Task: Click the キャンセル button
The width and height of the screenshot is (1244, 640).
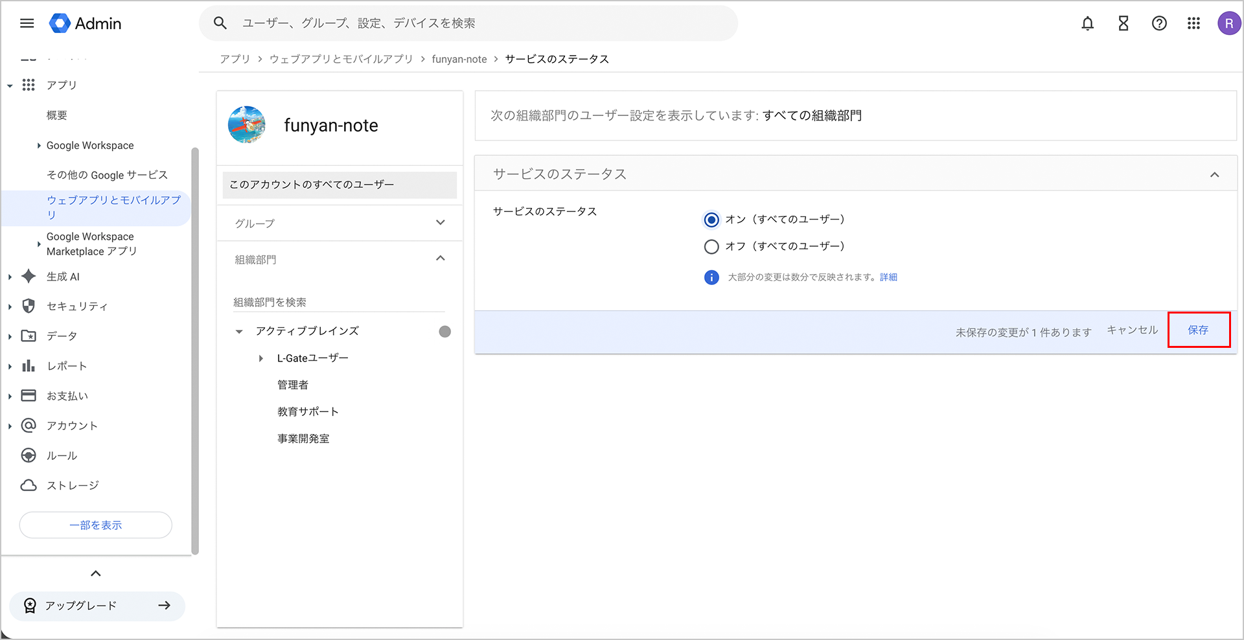Action: point(1132,330)
